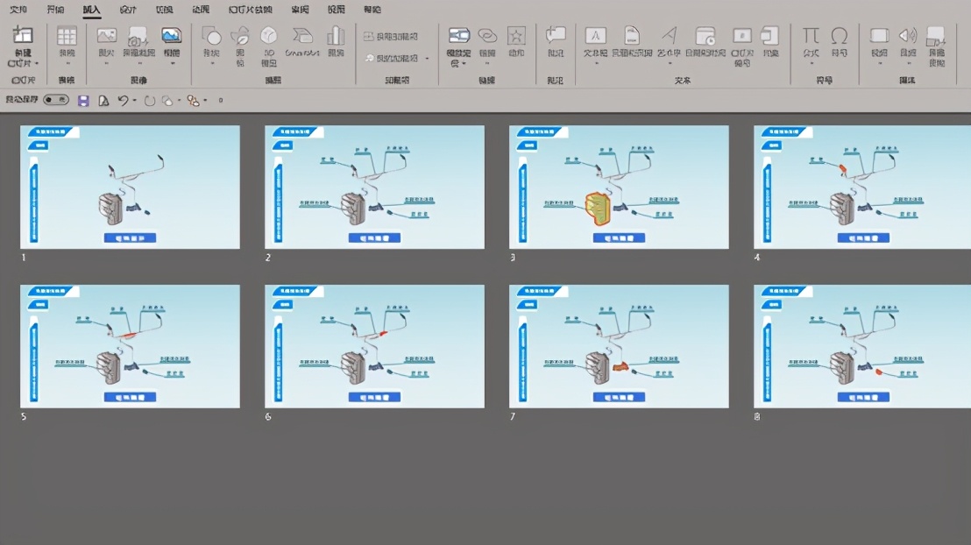Click the Action star icon
This screenshot has height=545, width=971.
click(516, 36)
